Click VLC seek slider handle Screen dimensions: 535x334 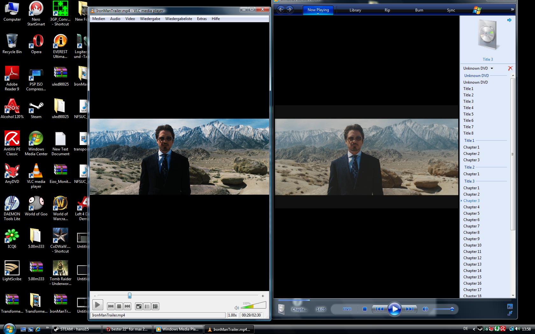click(x=130, y=296)
